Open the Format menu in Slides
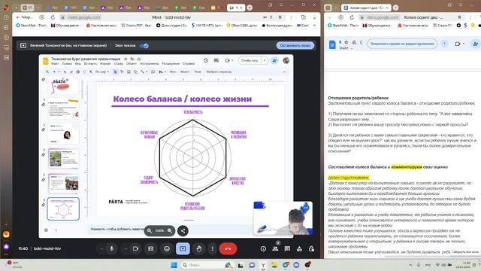Screen dimensions: 481x271 [x=105, y=63]
